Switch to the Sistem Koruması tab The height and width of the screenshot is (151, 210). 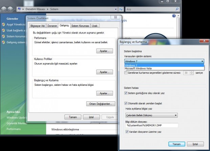[80, 26]
